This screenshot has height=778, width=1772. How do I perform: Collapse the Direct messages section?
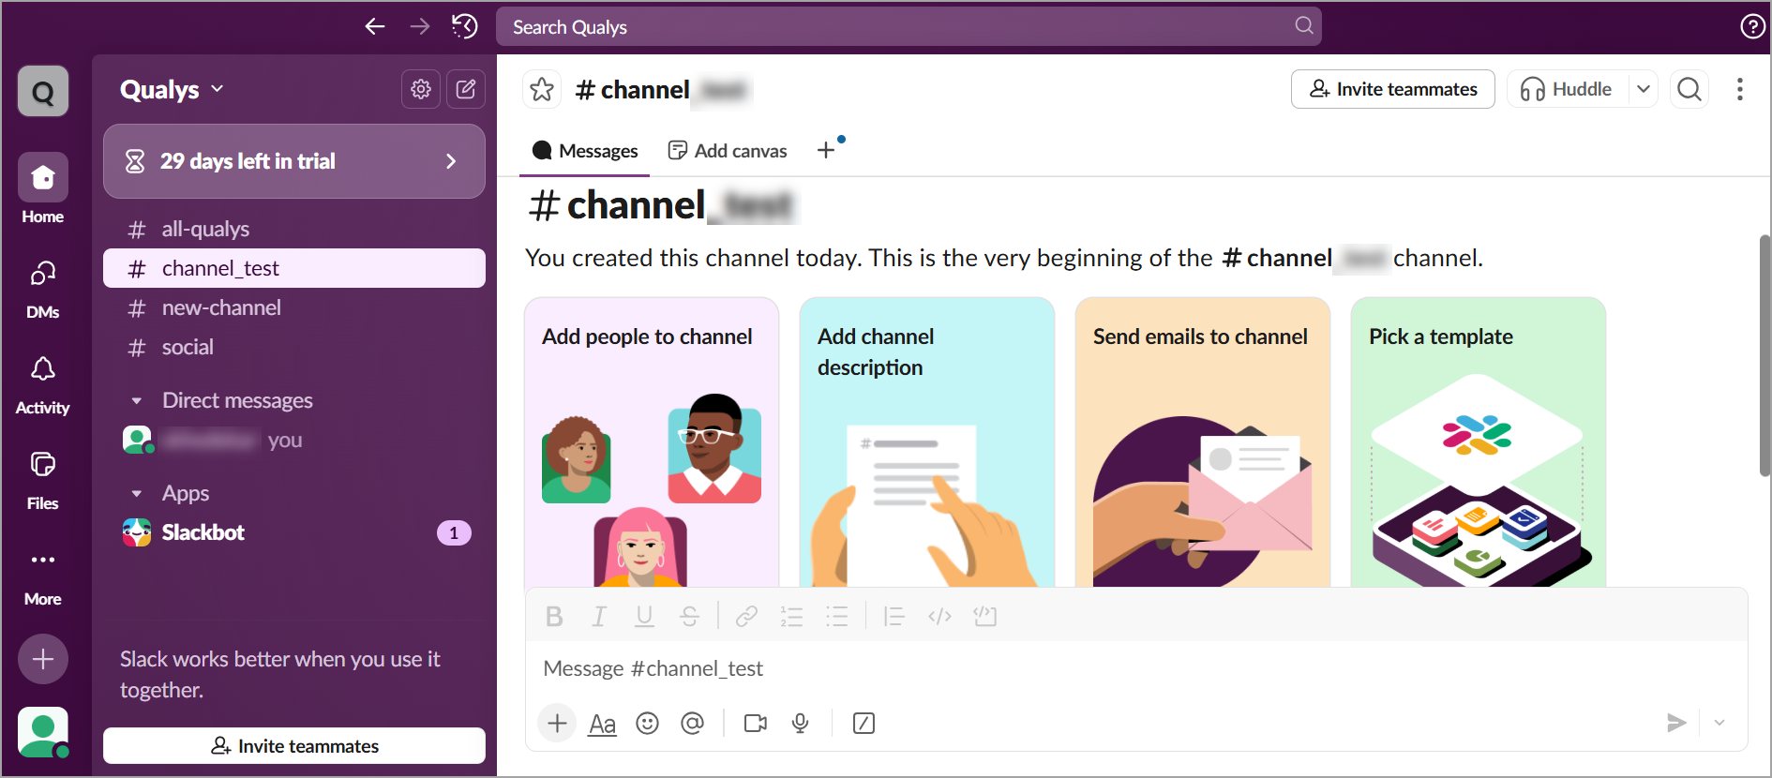[x=137, y=400]
